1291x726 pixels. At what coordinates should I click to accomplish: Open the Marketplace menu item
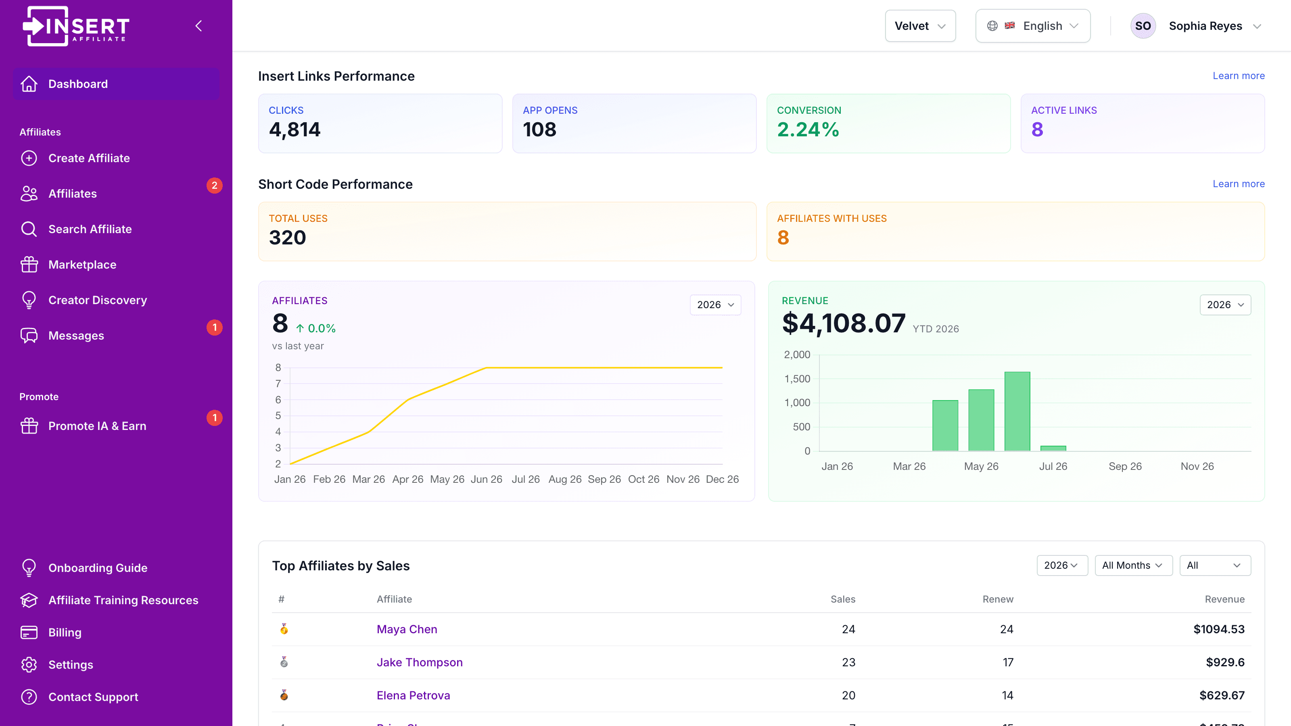[x=116, y=265]
